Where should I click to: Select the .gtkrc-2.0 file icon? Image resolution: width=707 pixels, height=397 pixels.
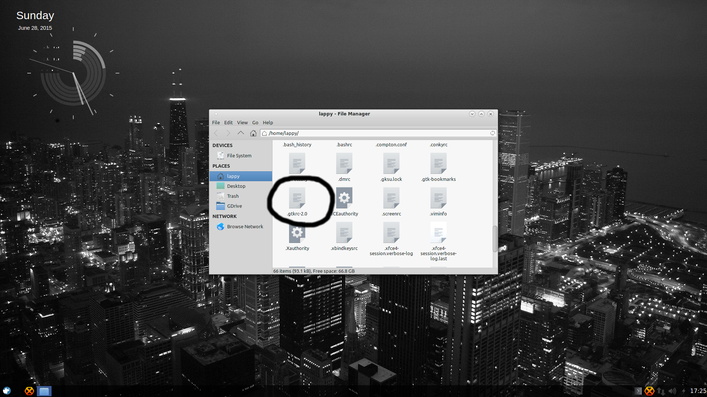click(297, 198)
